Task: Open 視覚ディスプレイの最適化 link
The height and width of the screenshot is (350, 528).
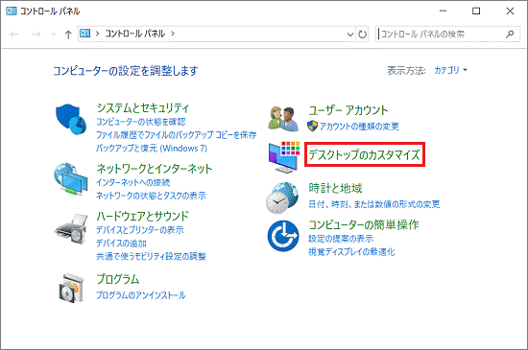Action: pyautogui.click(x=351, y=251)
